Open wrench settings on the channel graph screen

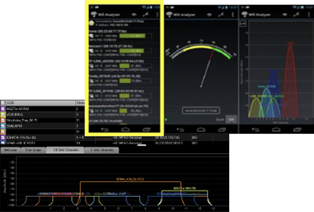point(296,14)
